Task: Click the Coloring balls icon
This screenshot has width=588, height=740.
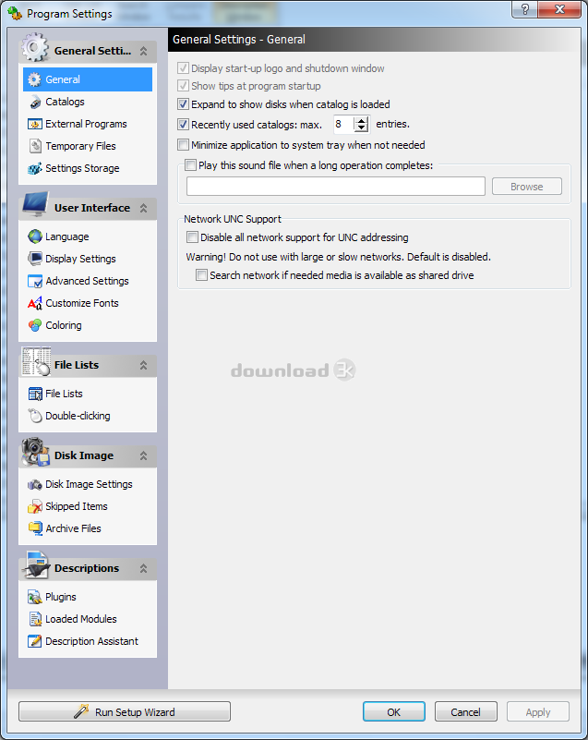Action: (35, 325)
